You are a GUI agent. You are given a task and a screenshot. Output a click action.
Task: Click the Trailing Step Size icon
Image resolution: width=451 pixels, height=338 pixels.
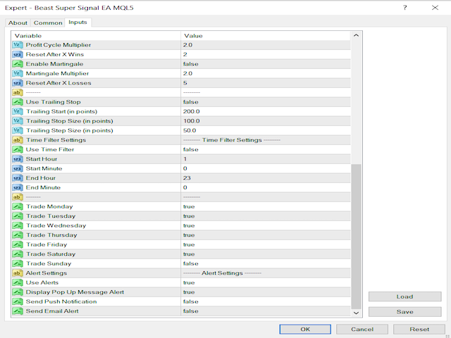tap(18, 130)
